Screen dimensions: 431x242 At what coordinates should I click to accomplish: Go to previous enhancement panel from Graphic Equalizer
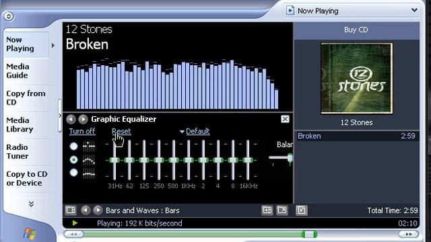(71, 119)
